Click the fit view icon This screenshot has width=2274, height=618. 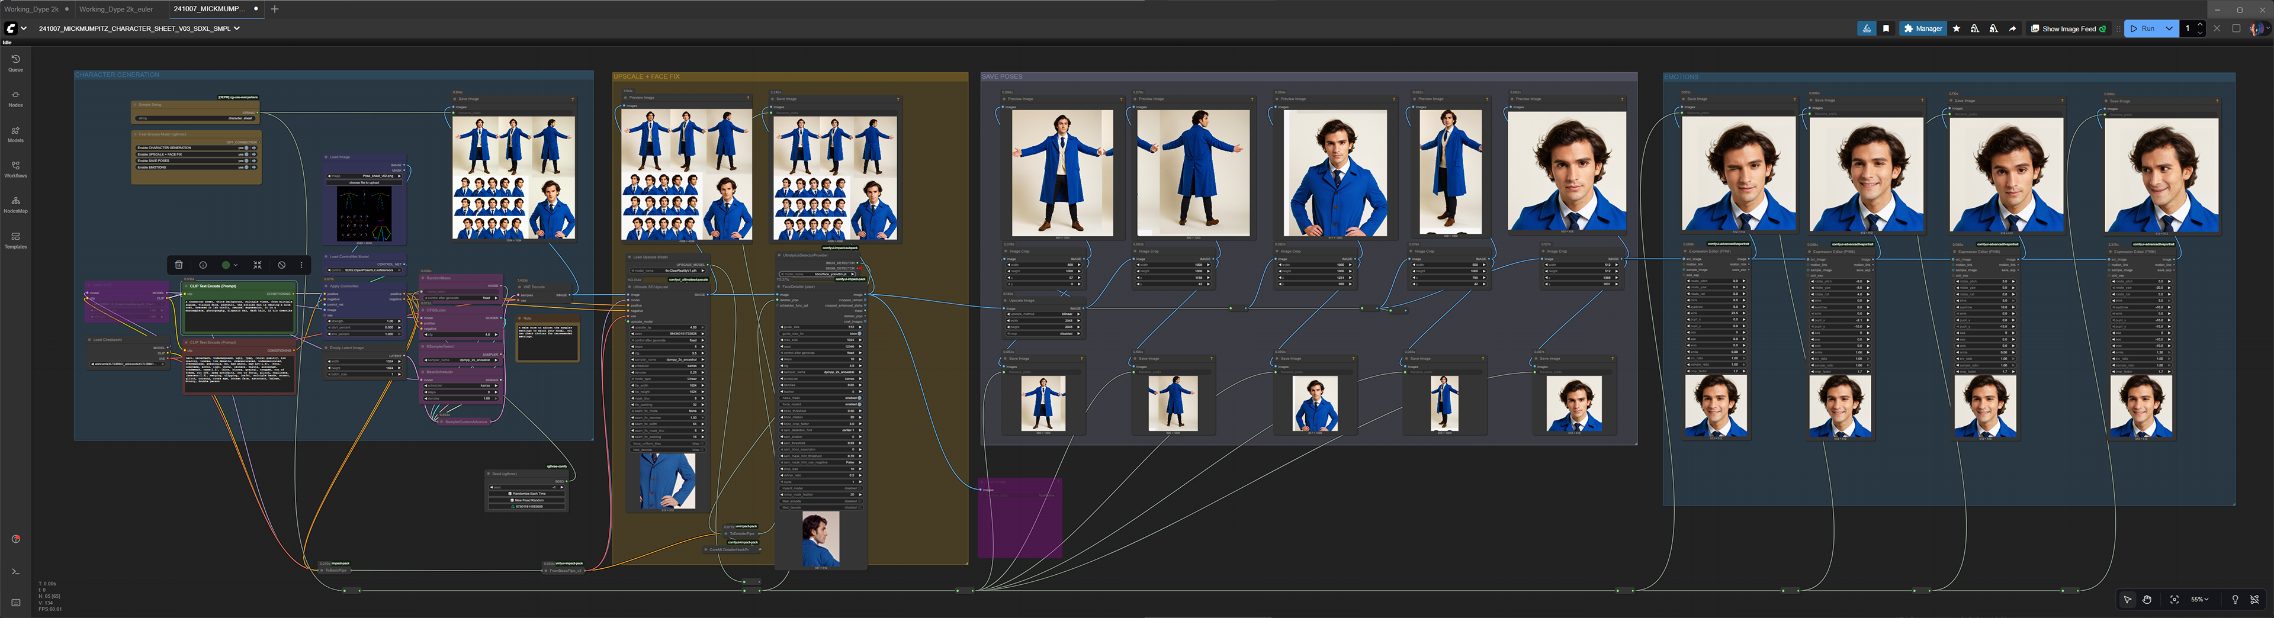2175,600
